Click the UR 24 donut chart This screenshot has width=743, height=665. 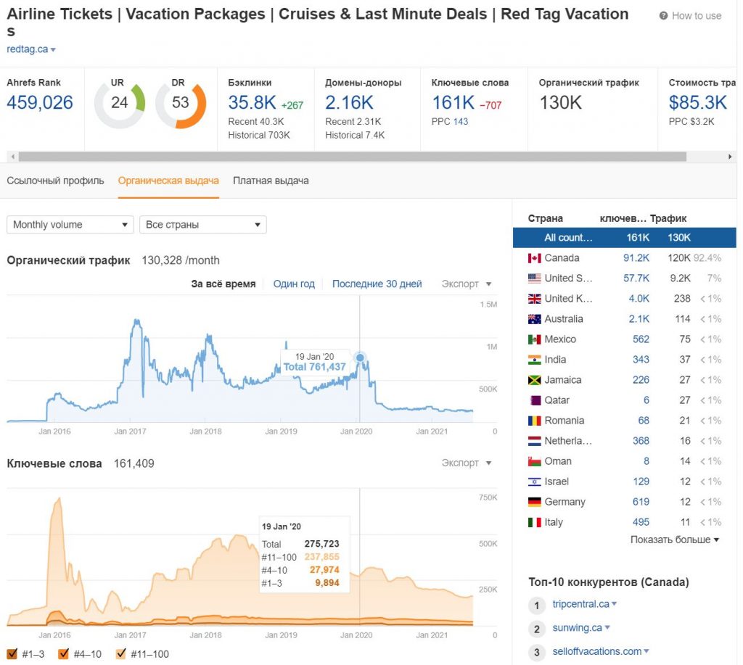[120, 103]
